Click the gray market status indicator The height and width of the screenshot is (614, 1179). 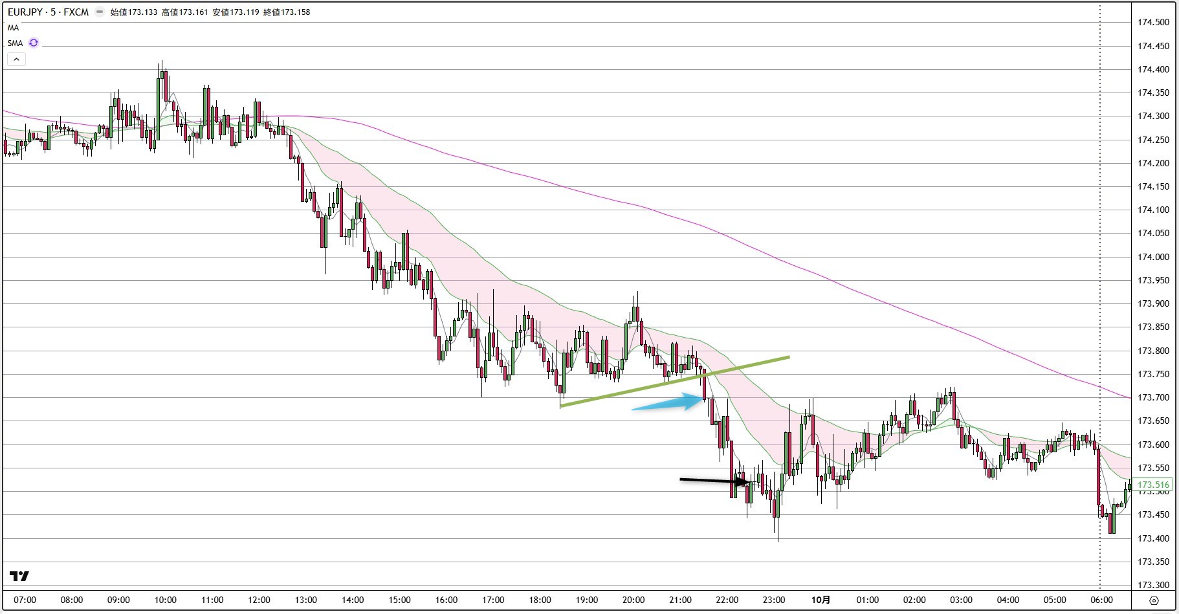pyautogui.click(x=99, y=12)
